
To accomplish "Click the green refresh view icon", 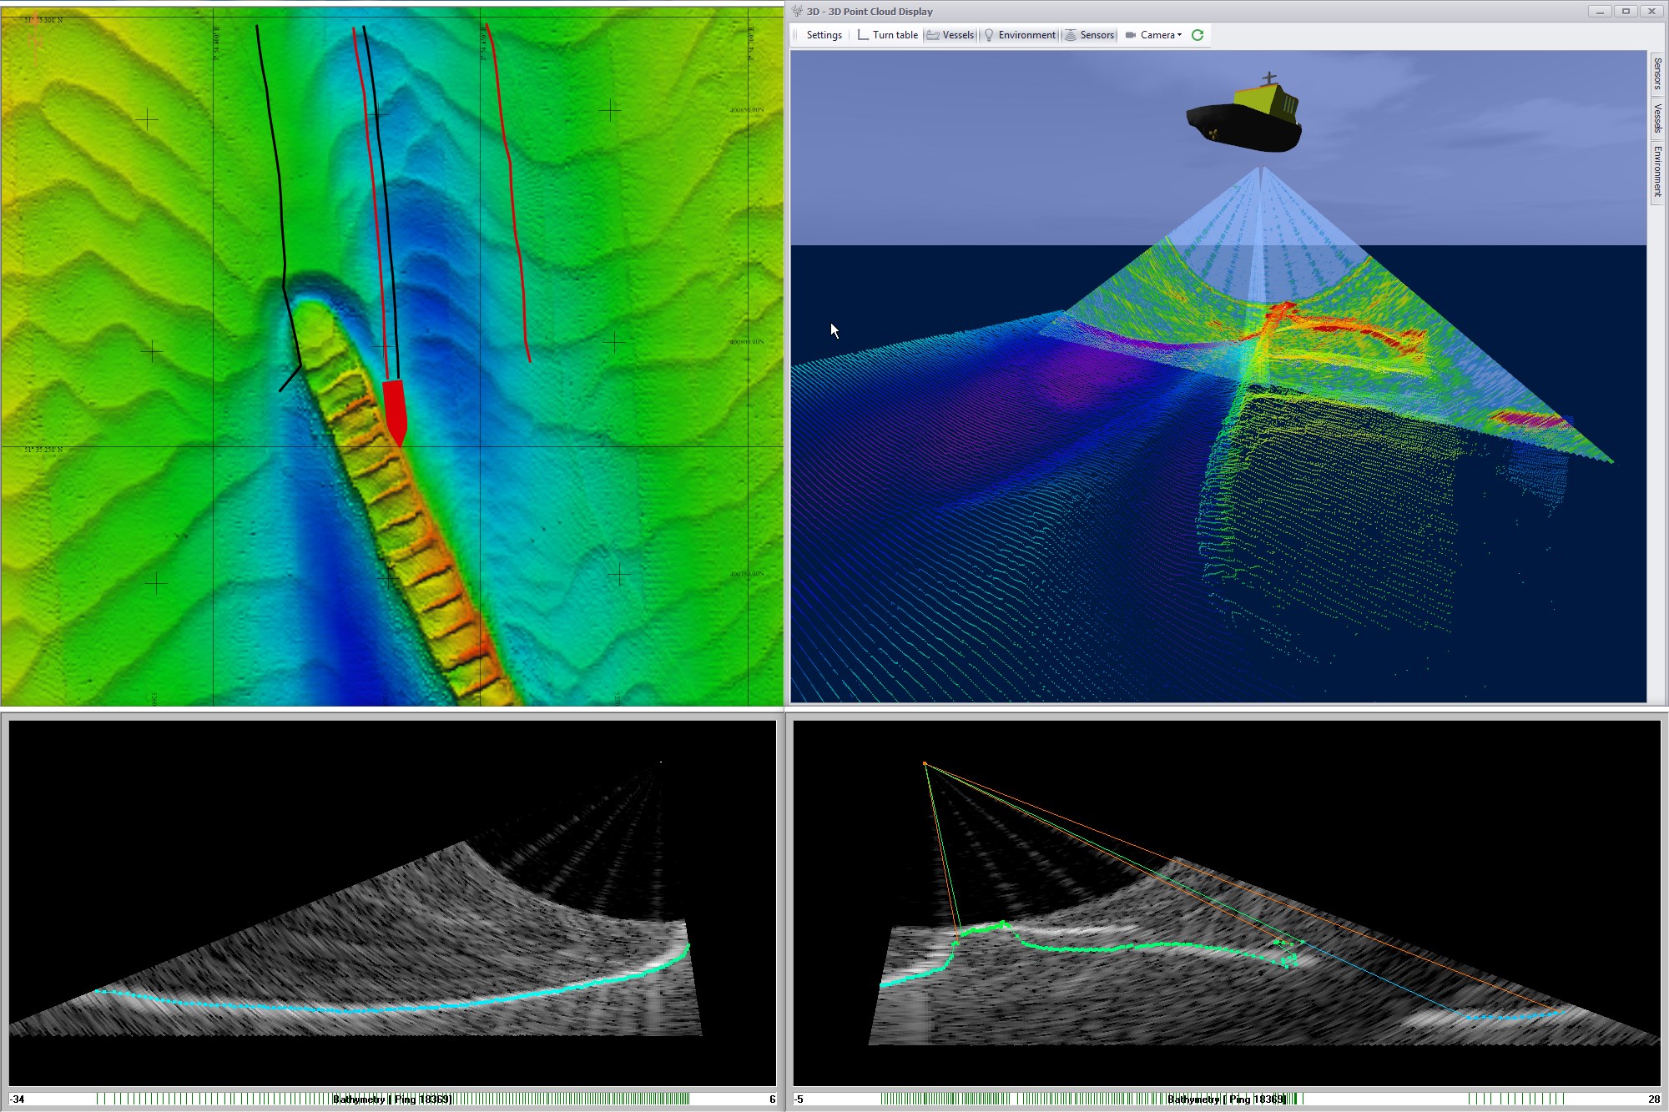I will point(1198,35).
